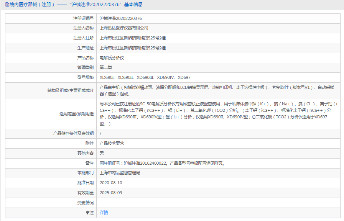This screenshot has width=344, height=221.
Task: Select approval date 2020-08-10
Action: point(111,183)
